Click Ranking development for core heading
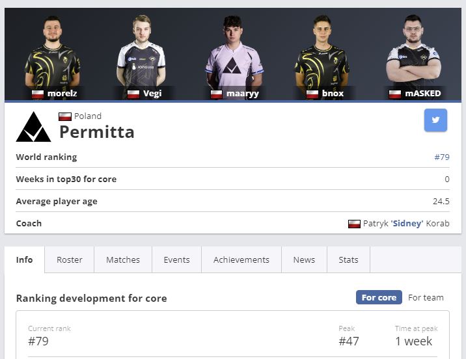This screenshot has width=466, height=359. pyautogui.click(x=92, y=299)
